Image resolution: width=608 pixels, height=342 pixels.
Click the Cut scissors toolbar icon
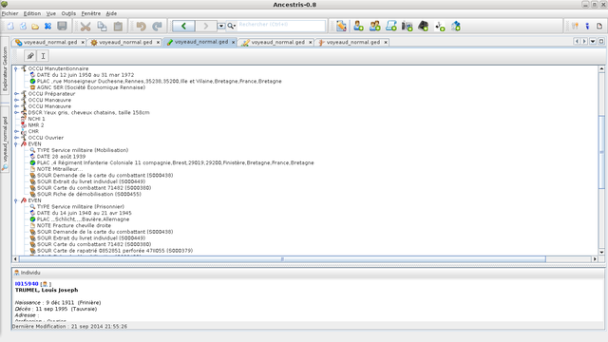(85, 27)
